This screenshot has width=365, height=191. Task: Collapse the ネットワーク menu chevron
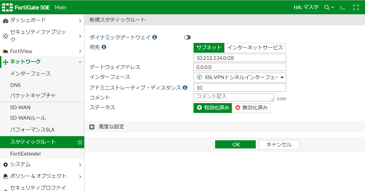(80, 62)
